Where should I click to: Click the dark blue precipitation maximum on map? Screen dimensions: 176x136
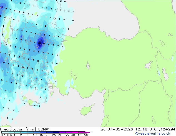pyautogui.click(x=40, y=43)
